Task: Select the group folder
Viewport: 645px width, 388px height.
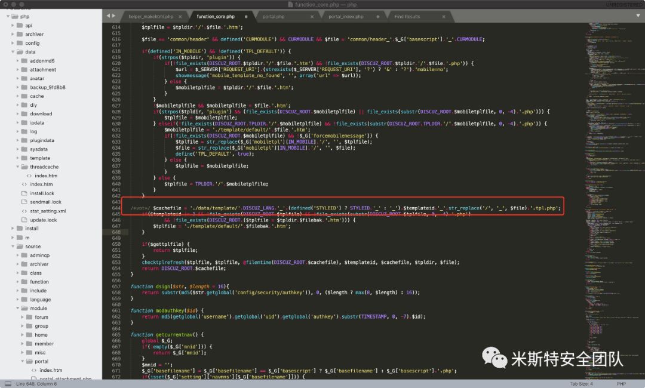Action: pos(41,327)
